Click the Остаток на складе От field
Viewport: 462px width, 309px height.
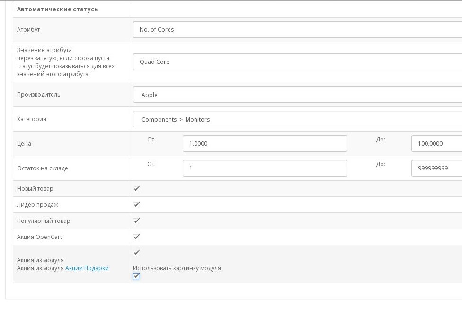pyautogui.click(x=265, y=168)
